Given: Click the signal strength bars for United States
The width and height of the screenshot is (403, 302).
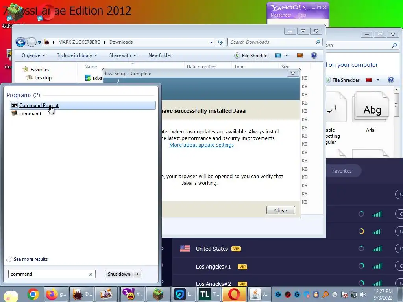Looking at the screenshot, I should pos(377,249).
